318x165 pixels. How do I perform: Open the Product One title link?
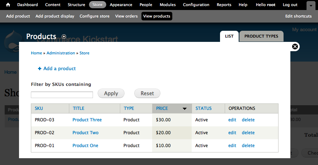[85, 146]
